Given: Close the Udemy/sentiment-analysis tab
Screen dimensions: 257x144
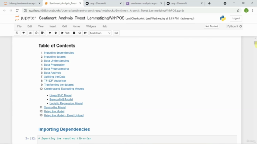Looking at the screenshot, I should coord(39,4).
